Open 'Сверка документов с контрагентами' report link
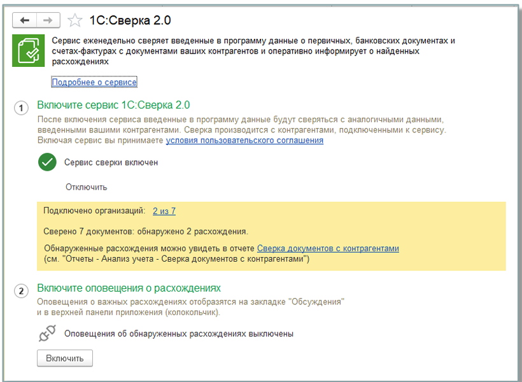Screen dimensions: 522x382 point(328,248)
